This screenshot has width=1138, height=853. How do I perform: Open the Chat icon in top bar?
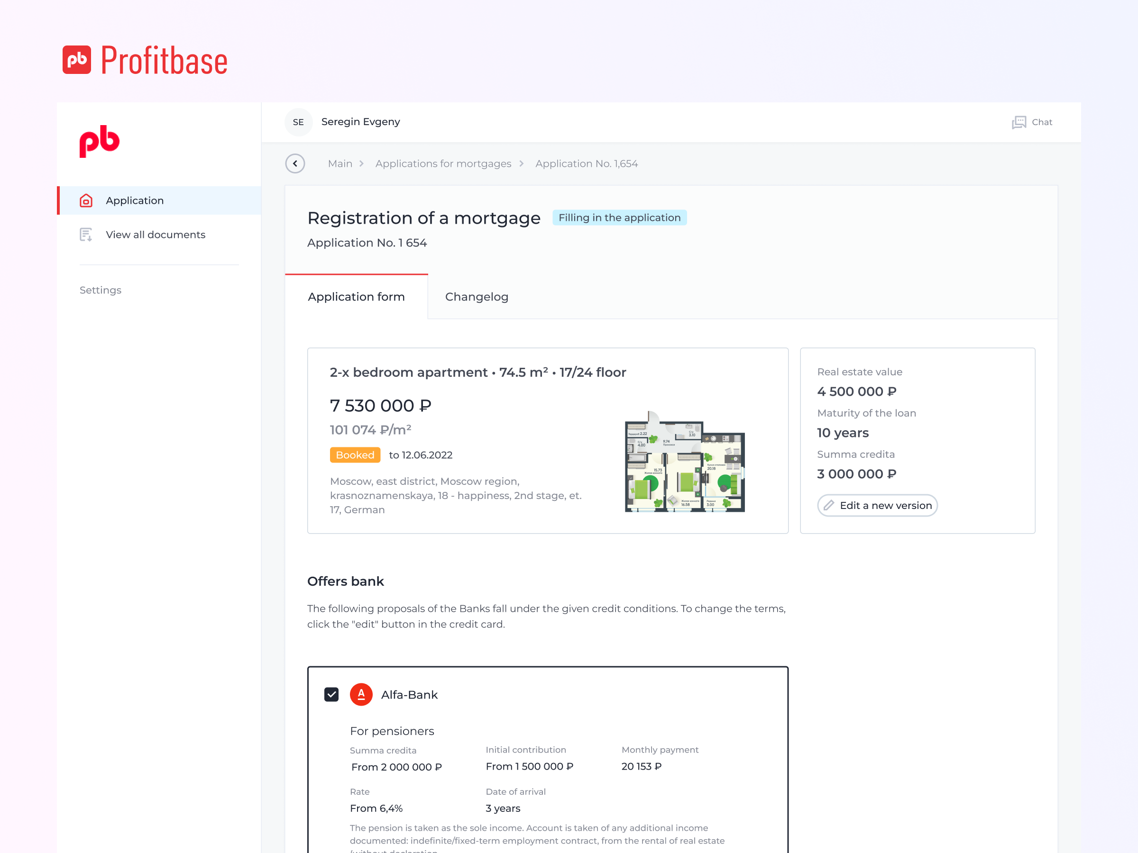point(1018,122)
